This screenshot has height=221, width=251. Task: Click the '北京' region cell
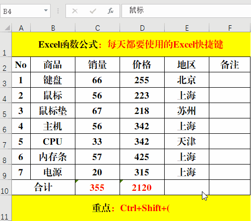click(x=187, y=80)
